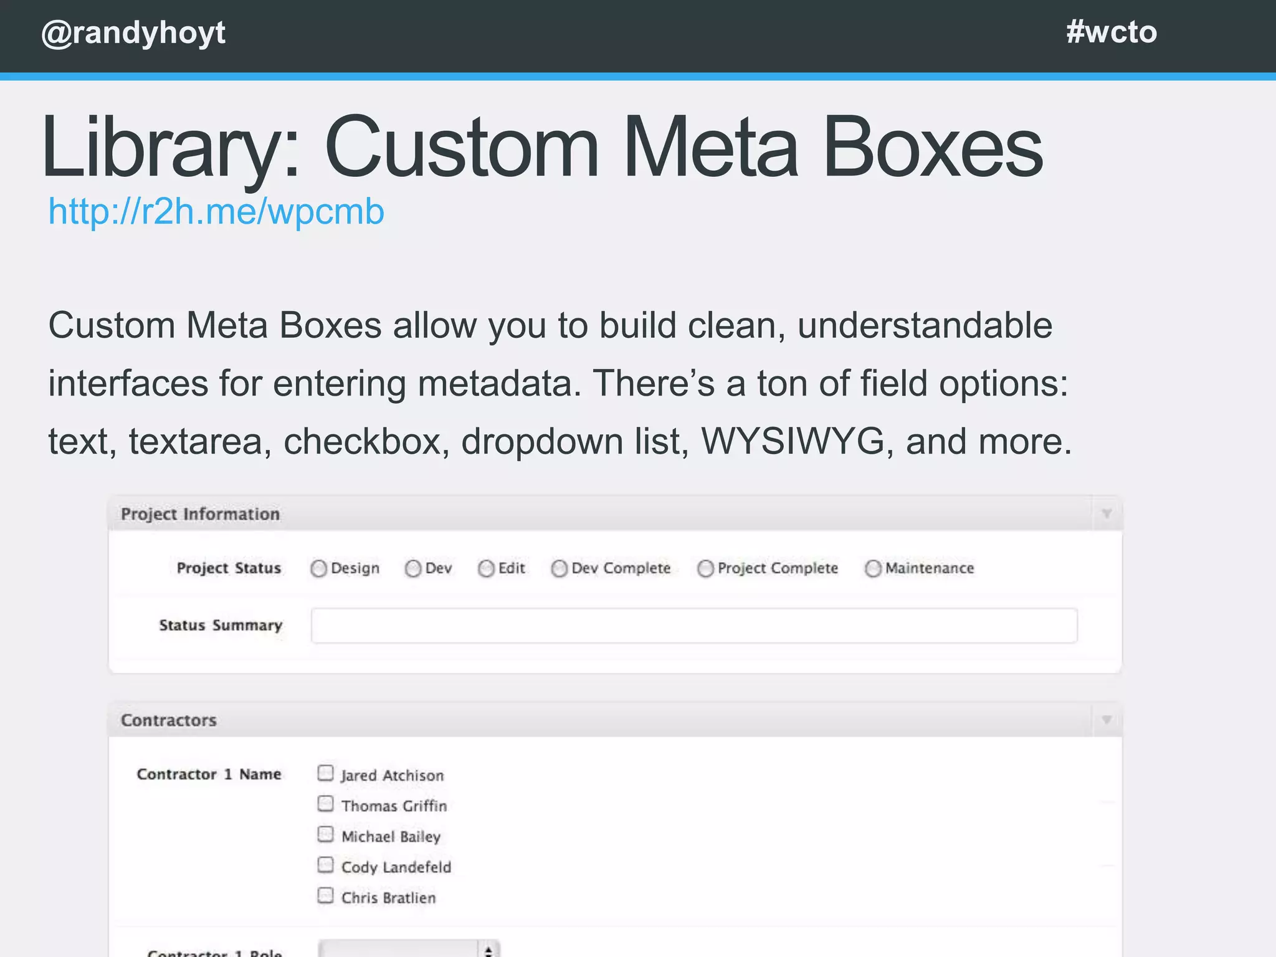Viewport: 1276px width, 957px height.
Task: Enable the Michael Bailey checkbox
Action: point(325,834)
